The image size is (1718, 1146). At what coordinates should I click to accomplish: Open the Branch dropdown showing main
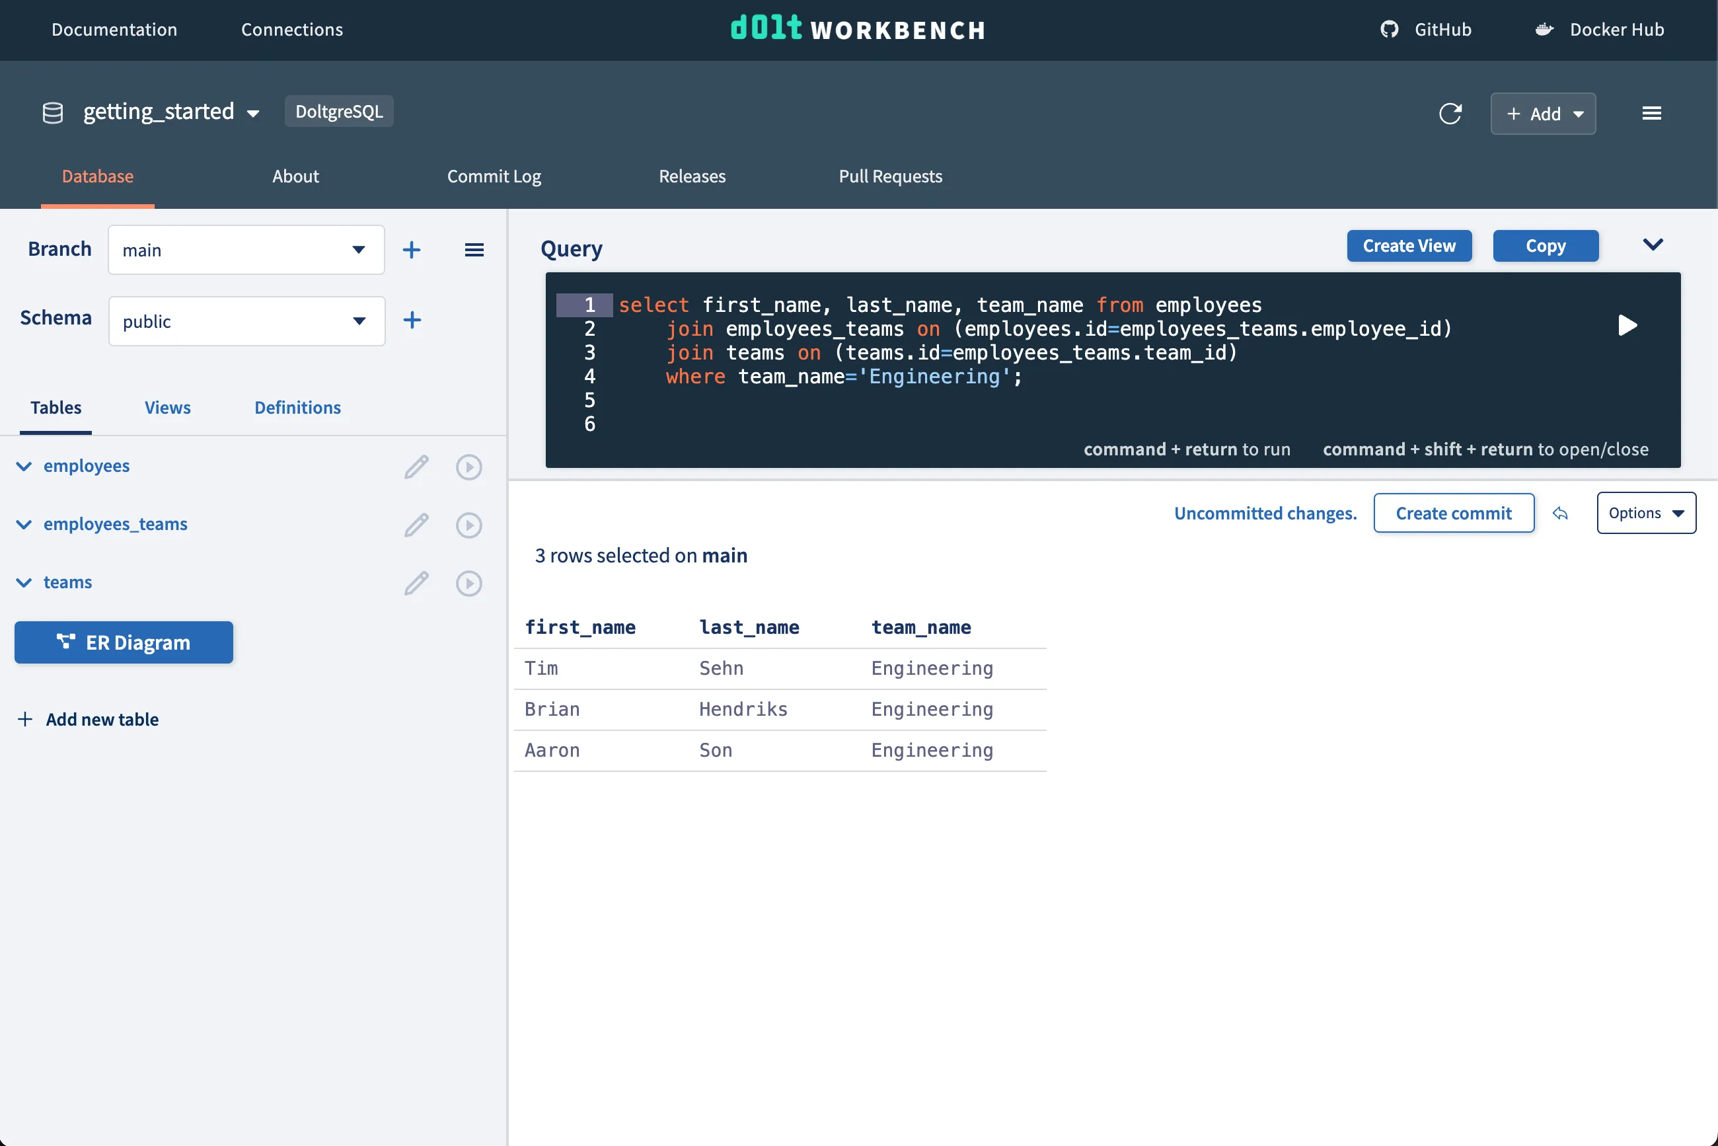(246, 250)
